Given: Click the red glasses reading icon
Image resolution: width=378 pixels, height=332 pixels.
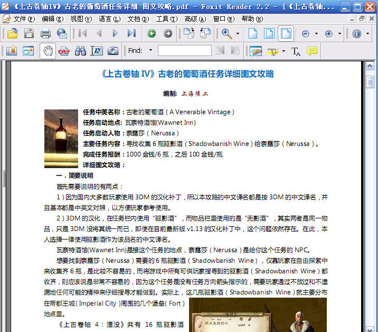Looking at the screenshot, I should click(64, 51).
